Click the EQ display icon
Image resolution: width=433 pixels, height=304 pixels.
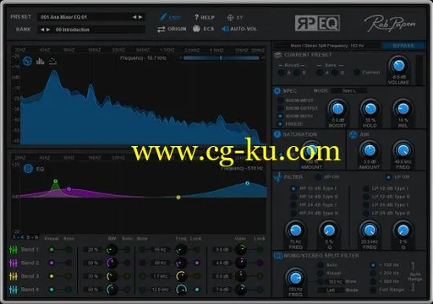click(x=28, y=169)
